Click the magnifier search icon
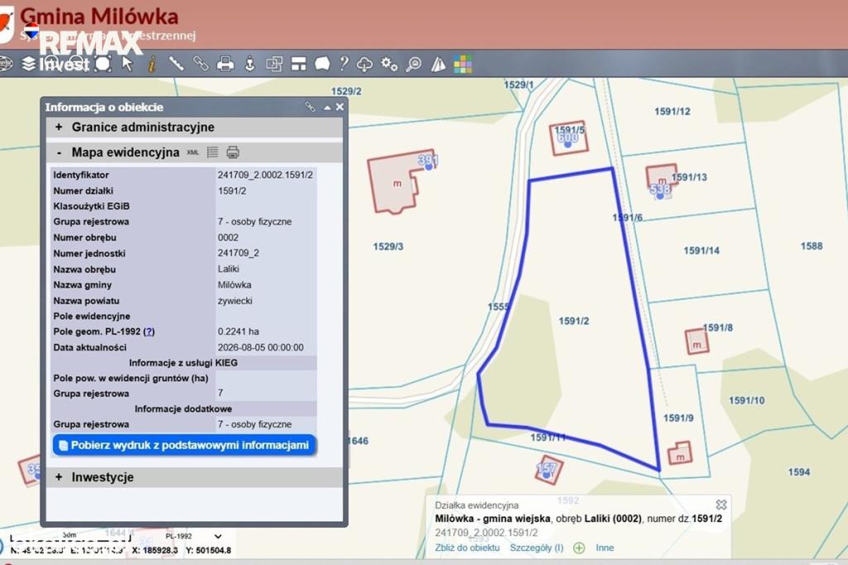This screenshot has height=565, width=848. 413,64
